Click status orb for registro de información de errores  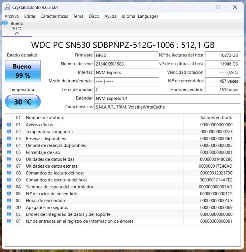point(9,221)
